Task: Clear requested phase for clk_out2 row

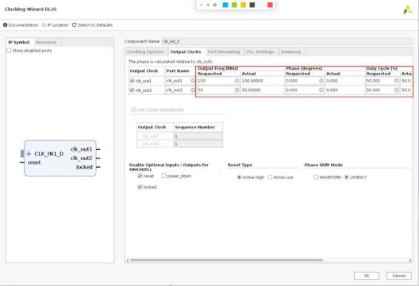Action: coord(321,90)
